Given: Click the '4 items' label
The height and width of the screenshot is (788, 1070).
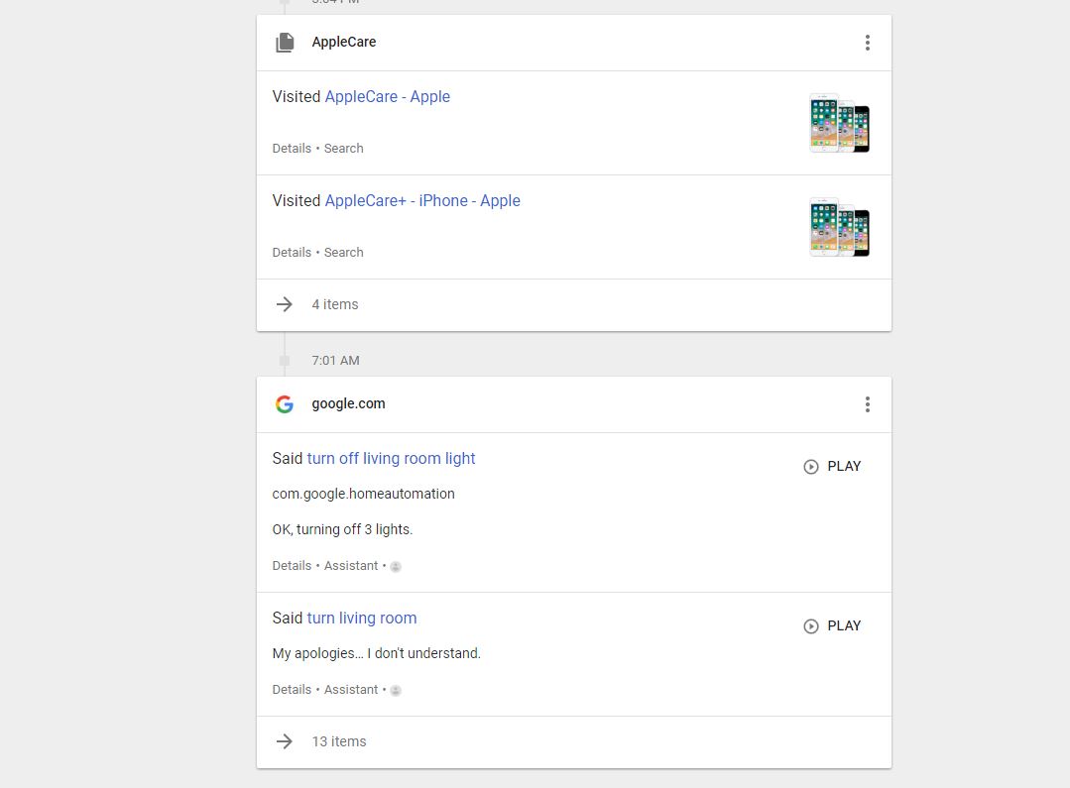Looking at the screenshot, I should pyautogui.click(x=335, y=304).
